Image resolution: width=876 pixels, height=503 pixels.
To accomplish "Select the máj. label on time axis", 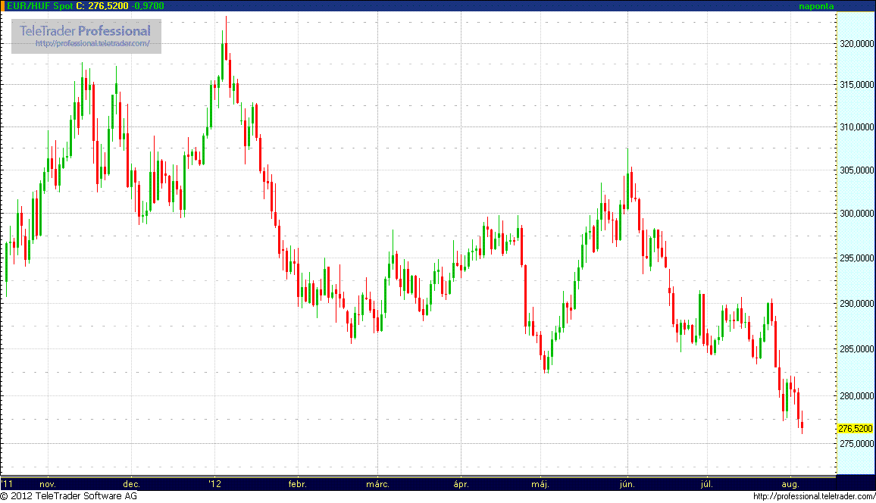I will (x=540, y=483).
